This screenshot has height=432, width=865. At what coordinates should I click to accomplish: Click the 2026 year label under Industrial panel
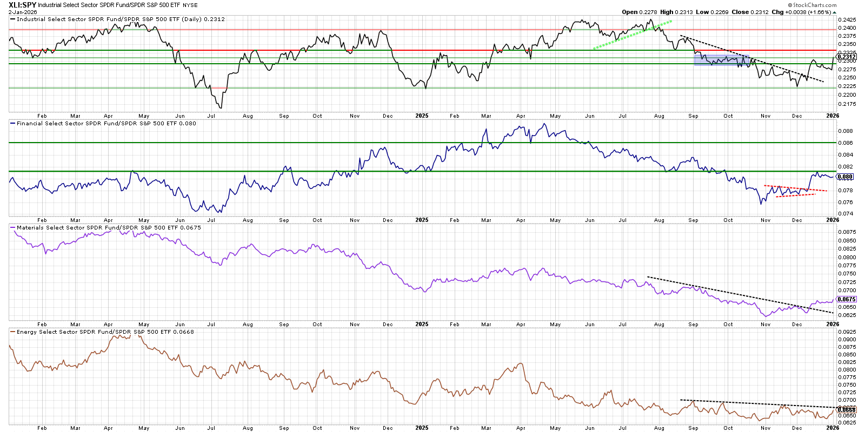coord(833,116)
